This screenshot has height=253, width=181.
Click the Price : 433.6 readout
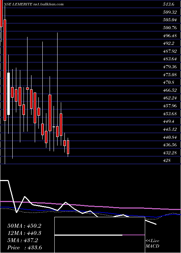(25, 248)
